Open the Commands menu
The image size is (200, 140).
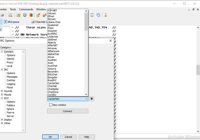[26, 9]
